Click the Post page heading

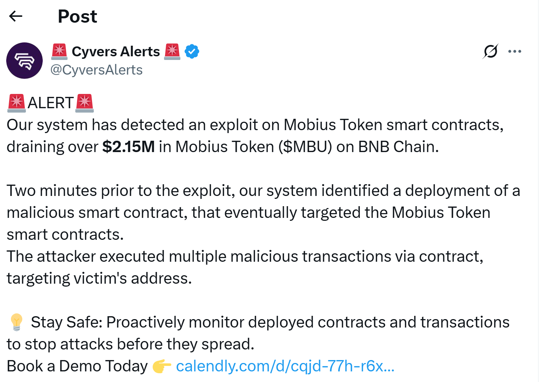[x=77, y=16]
